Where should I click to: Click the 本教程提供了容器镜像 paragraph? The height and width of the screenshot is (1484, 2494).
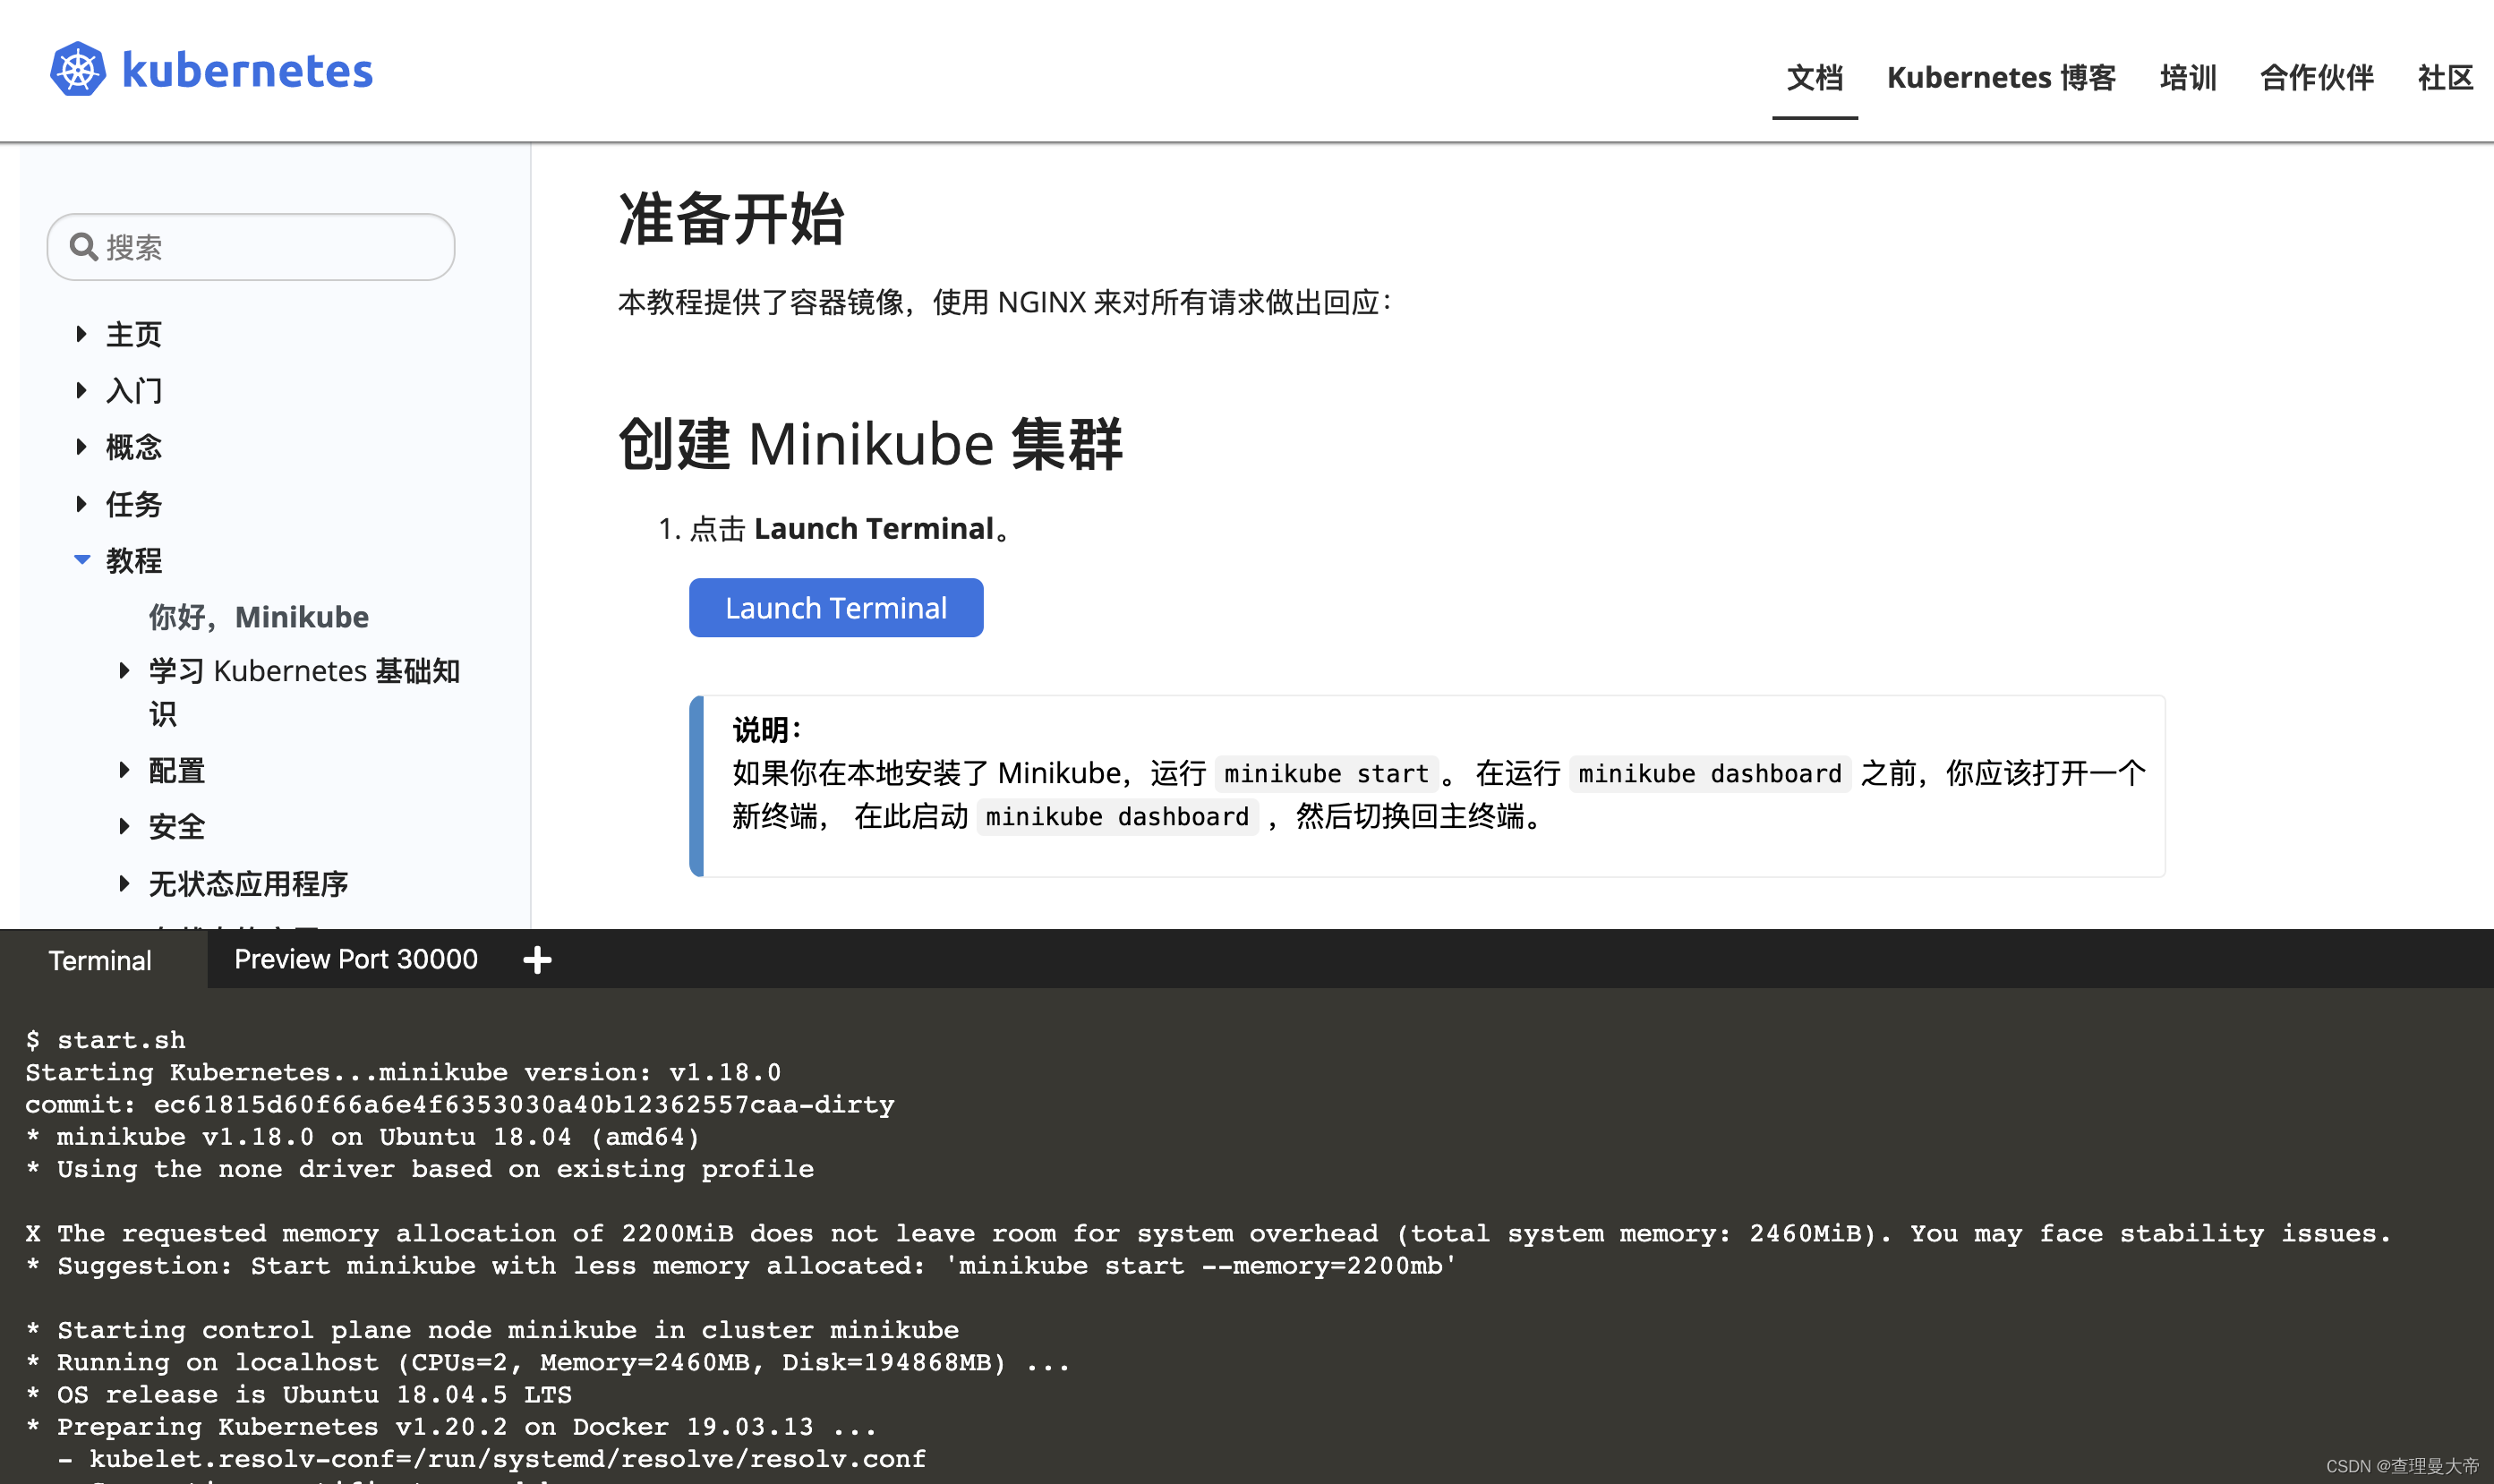tap(1005, 302)
